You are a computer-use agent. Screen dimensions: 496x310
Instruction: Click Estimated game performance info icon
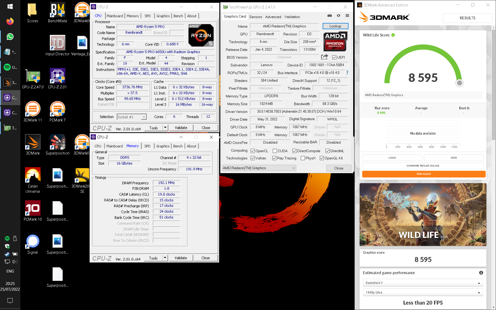coord(481,273)
